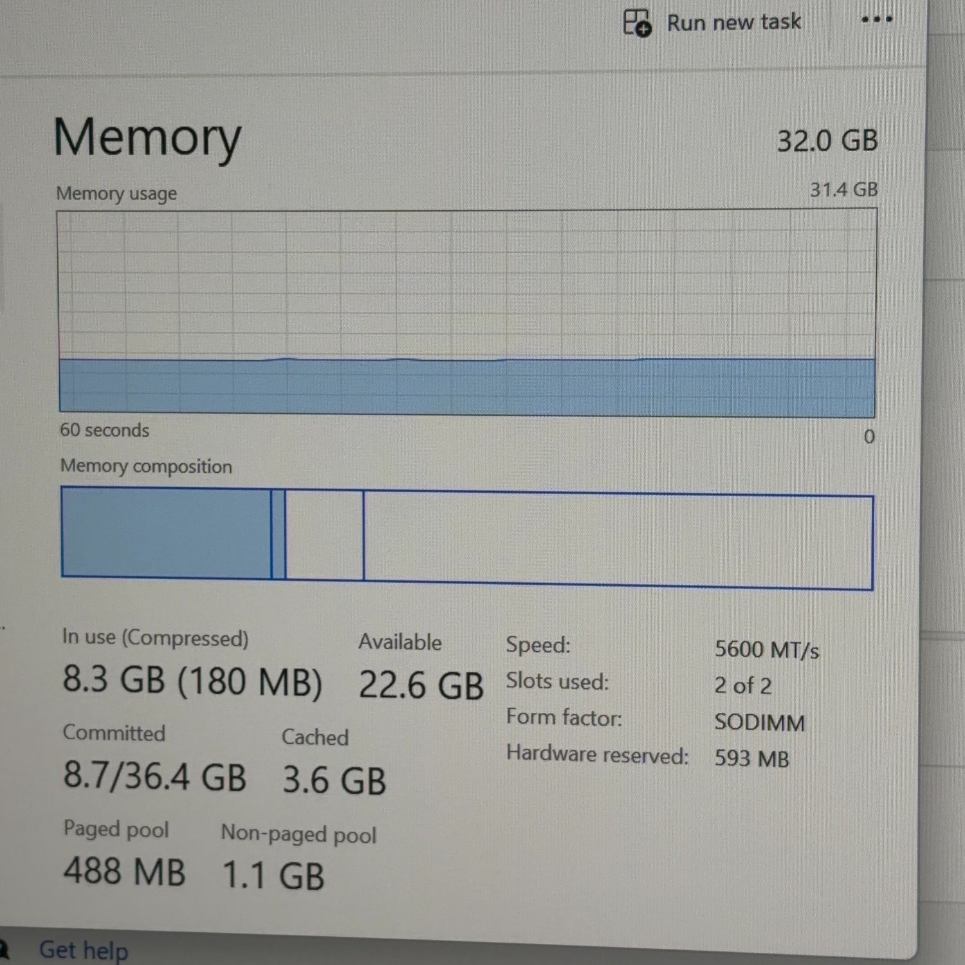Select the 3.6 GB cached value
Viewport: 965px width, 965px height.
[334, 780]
